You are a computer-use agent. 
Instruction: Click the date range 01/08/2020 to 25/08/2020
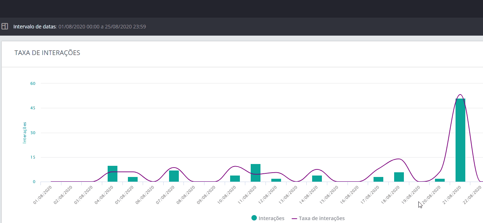102,27
